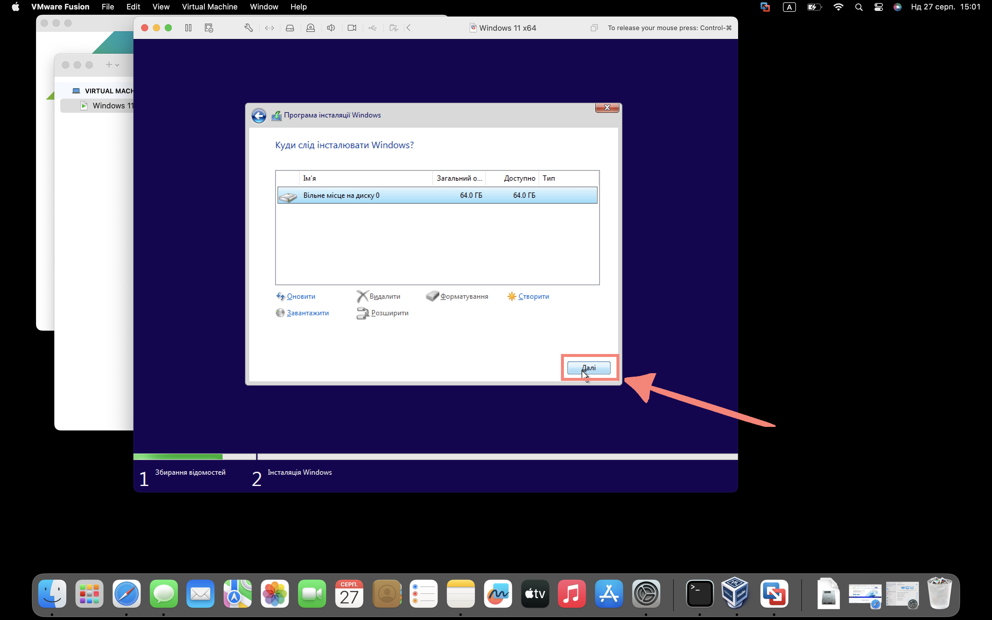Open the Wi-Fi status menu
992x620 pixels.
click(x=838, y=6)
